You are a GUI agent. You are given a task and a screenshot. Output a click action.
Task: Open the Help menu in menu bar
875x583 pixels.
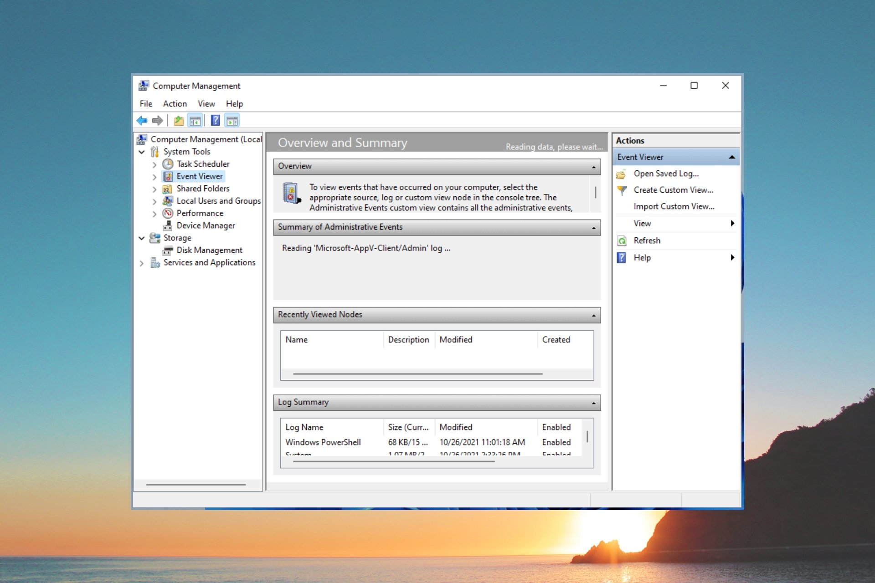click(234, 104)
